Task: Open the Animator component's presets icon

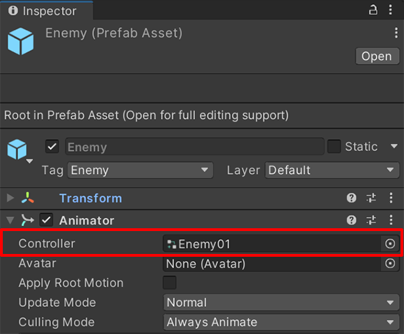Action: pos(371,220)
